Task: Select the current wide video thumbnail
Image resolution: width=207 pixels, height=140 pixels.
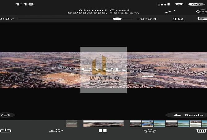Action: [103, 124]
